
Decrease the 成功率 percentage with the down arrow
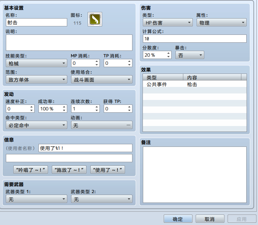pos(64,110)
